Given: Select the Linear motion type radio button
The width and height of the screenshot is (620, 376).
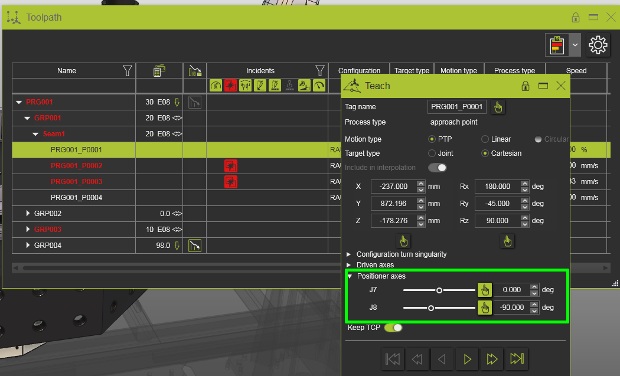Looking at the screenshot, I should pos(485,139).
